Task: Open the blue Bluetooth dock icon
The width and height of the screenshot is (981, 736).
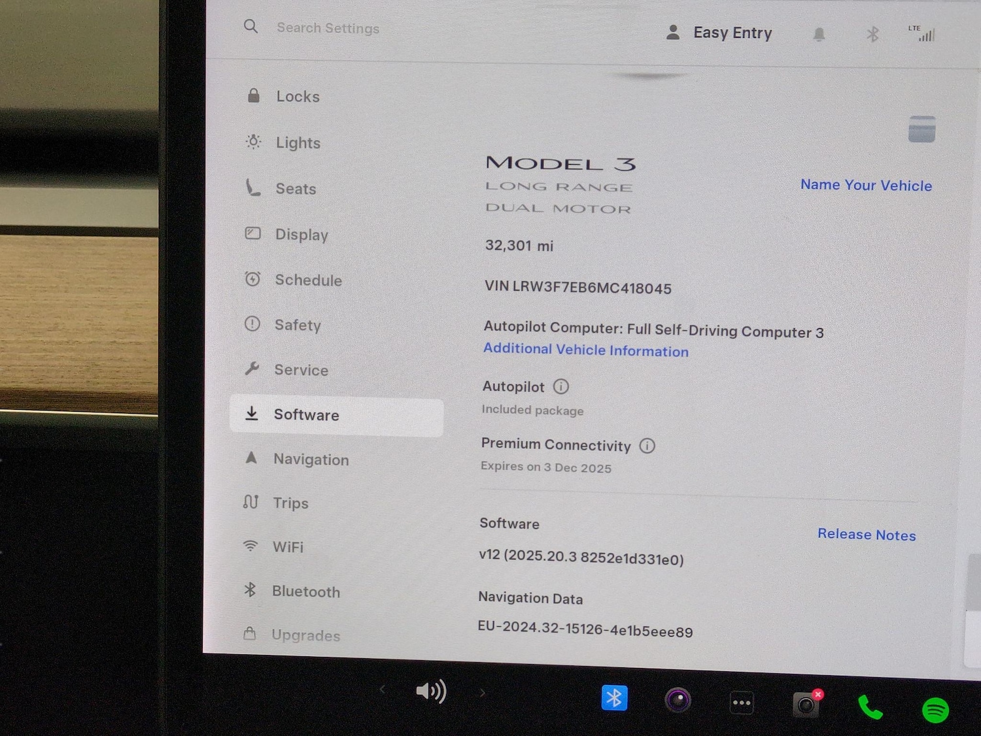Action: click(614, 698)
